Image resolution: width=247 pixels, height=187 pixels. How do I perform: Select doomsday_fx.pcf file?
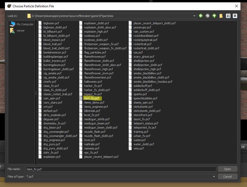point(55,123)
